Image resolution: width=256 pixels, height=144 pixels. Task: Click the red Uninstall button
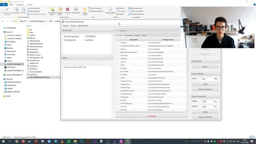point(152,116)
